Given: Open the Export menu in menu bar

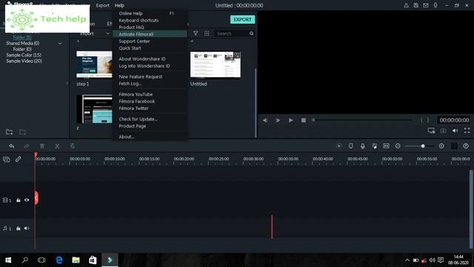Looking at the screenshot, I should click(x=102, y=5).
